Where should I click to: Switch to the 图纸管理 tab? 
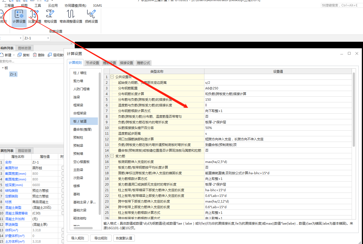pos(25,48)
